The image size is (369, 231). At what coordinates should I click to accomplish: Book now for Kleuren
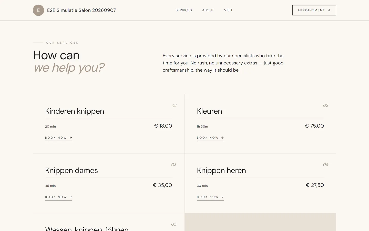pyautogui.click(x=210, y=138)
